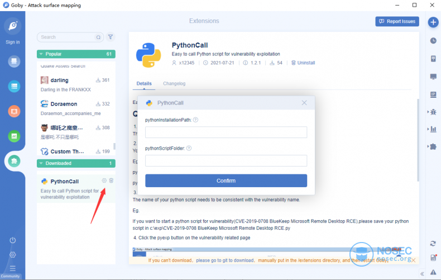This screenshot has height=280, width=441.
Task: Collapse right panel with double chevron
Action: pyautogui.click(x=422, y=273)
